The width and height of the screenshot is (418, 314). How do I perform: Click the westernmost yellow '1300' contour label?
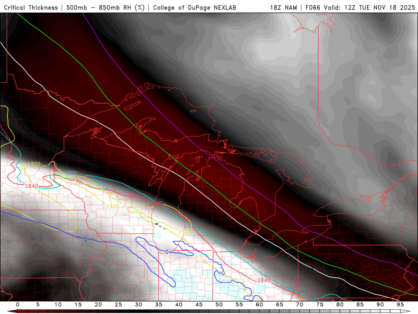coord(34,164)
